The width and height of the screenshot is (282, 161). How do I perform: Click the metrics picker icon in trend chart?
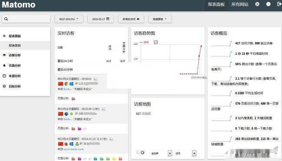[x=156, y=42]
